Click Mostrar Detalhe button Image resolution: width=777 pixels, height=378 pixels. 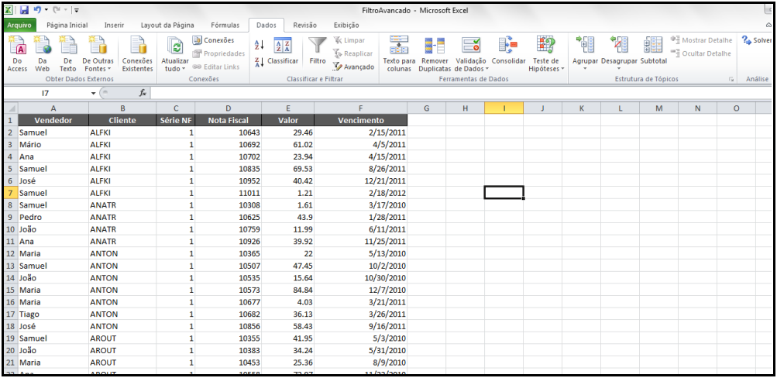700,40
